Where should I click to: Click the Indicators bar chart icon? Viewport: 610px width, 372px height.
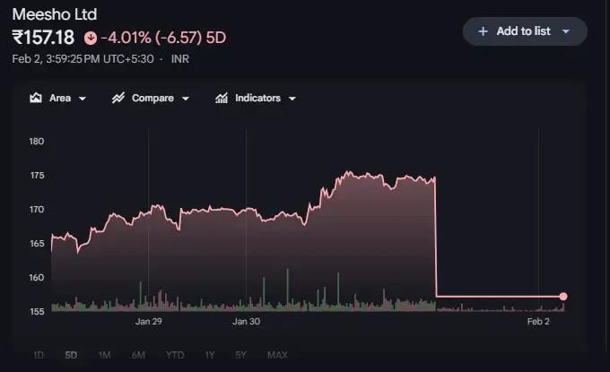coord(222,99)
